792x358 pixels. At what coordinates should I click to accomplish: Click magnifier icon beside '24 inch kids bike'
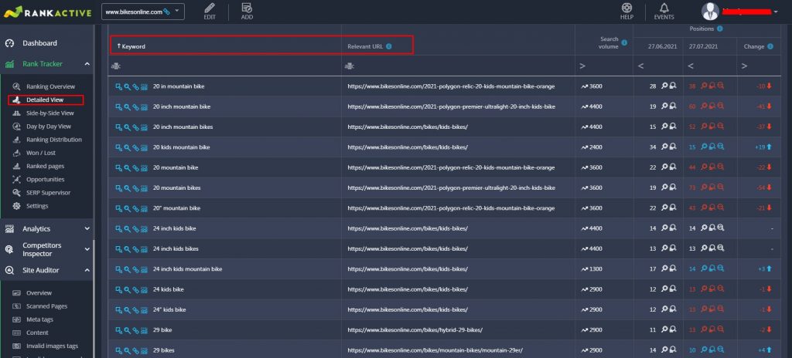(x=128, y=228)
